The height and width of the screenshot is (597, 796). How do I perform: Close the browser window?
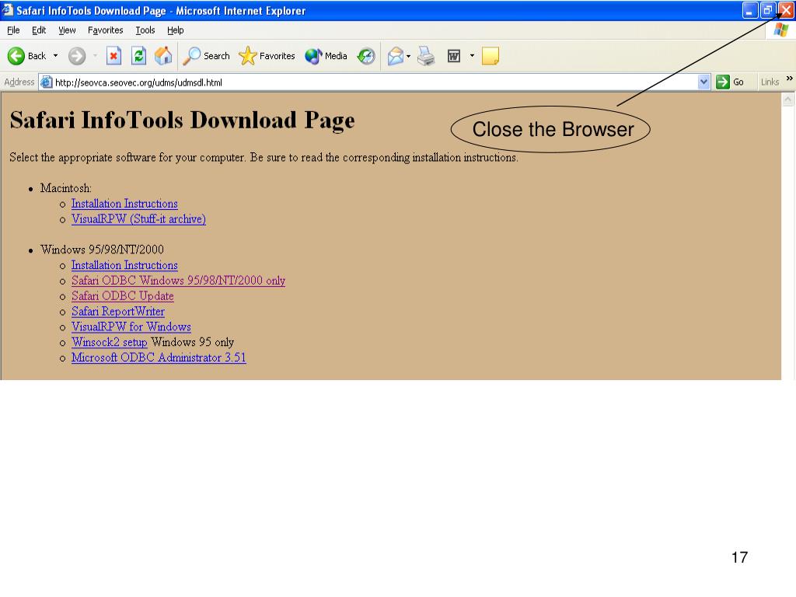coord(786,10)
